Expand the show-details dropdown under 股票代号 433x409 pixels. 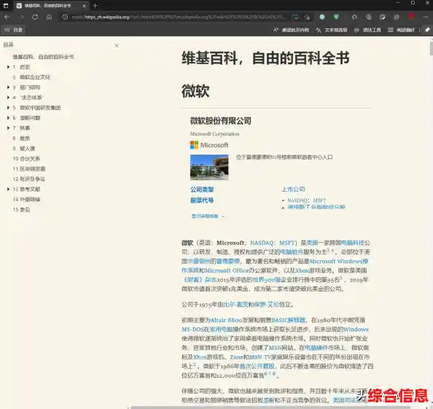(x=208, y=217)
